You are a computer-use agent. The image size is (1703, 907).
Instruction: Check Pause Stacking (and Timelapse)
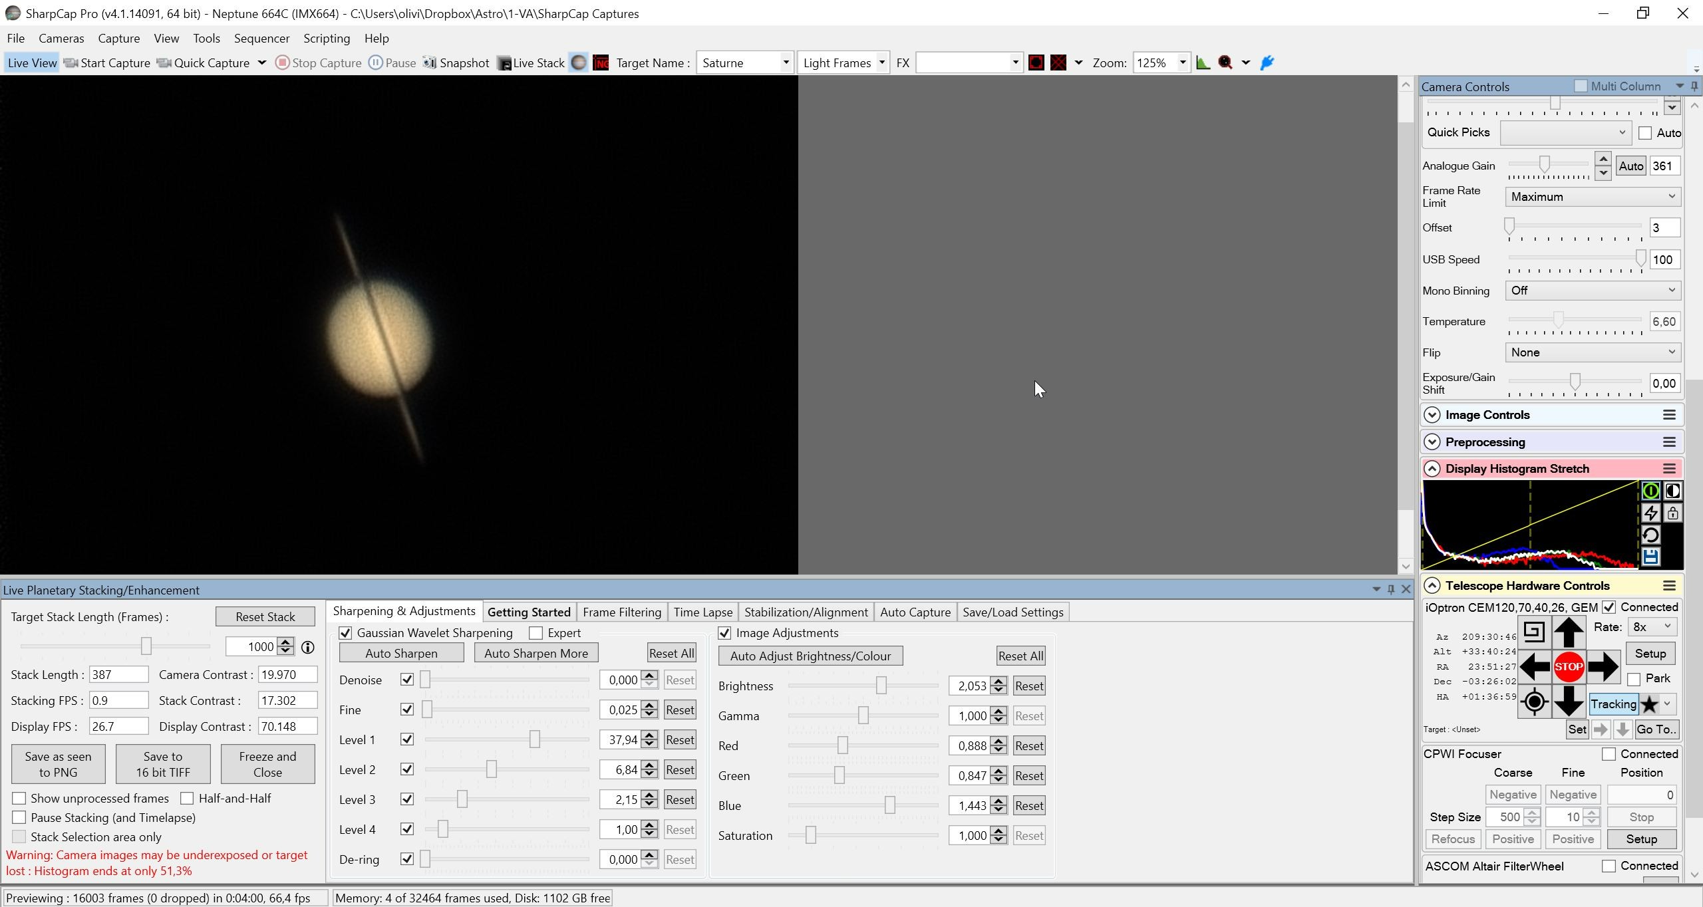point(19,817)
